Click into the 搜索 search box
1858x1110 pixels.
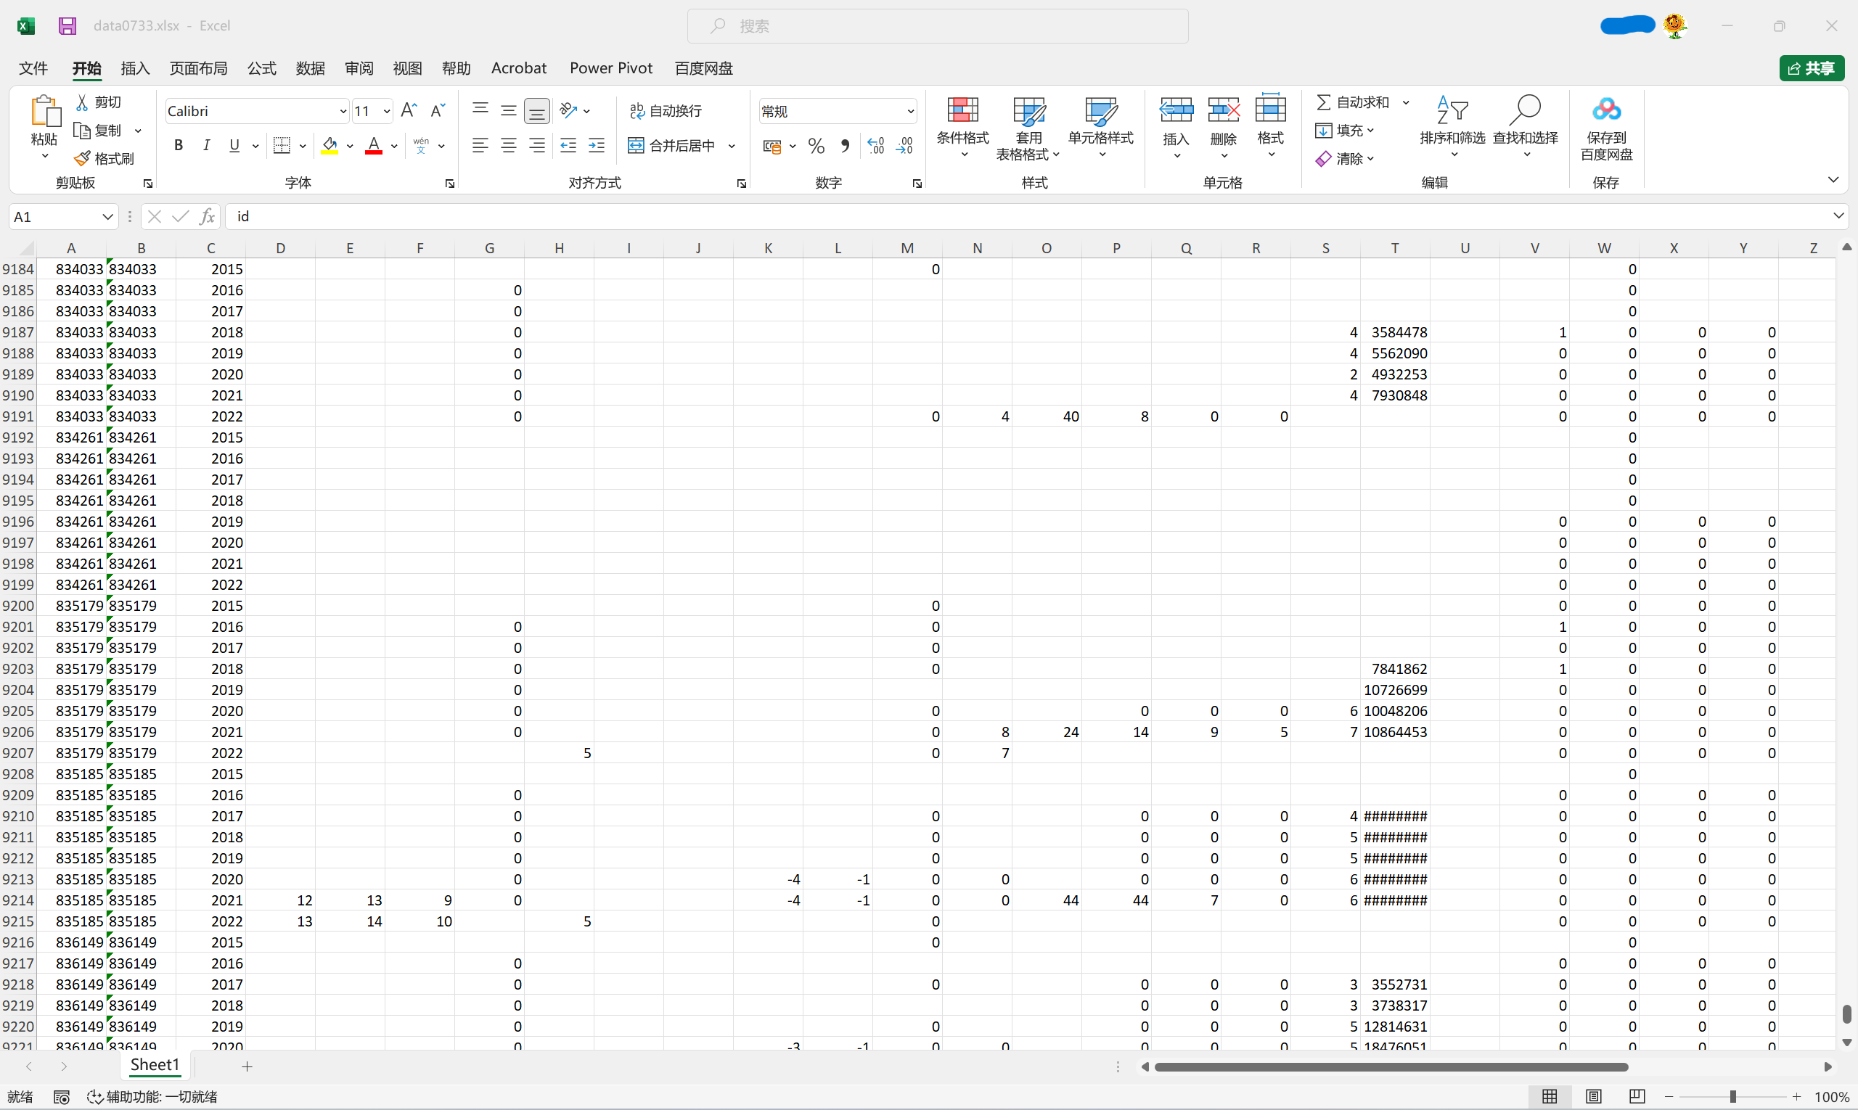[937, 26]
